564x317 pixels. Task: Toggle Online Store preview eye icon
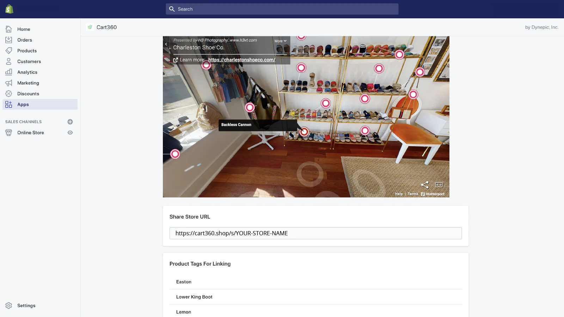70,133
